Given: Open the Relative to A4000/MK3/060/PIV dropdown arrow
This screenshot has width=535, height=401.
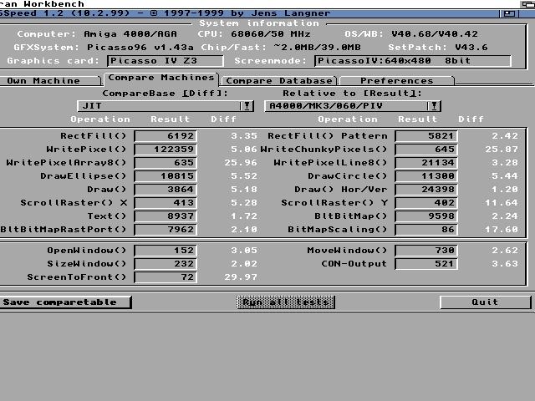Looking at the screenshot, I should click(434, 106).
